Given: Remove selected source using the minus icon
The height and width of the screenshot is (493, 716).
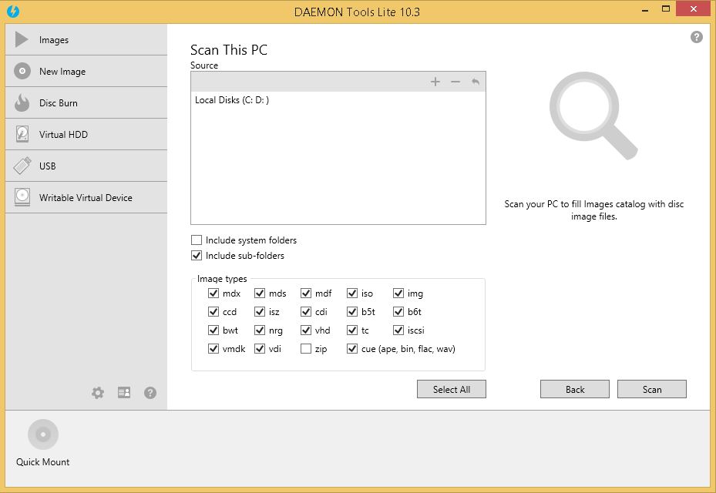Looking at the screenshot, I should 455,81.
